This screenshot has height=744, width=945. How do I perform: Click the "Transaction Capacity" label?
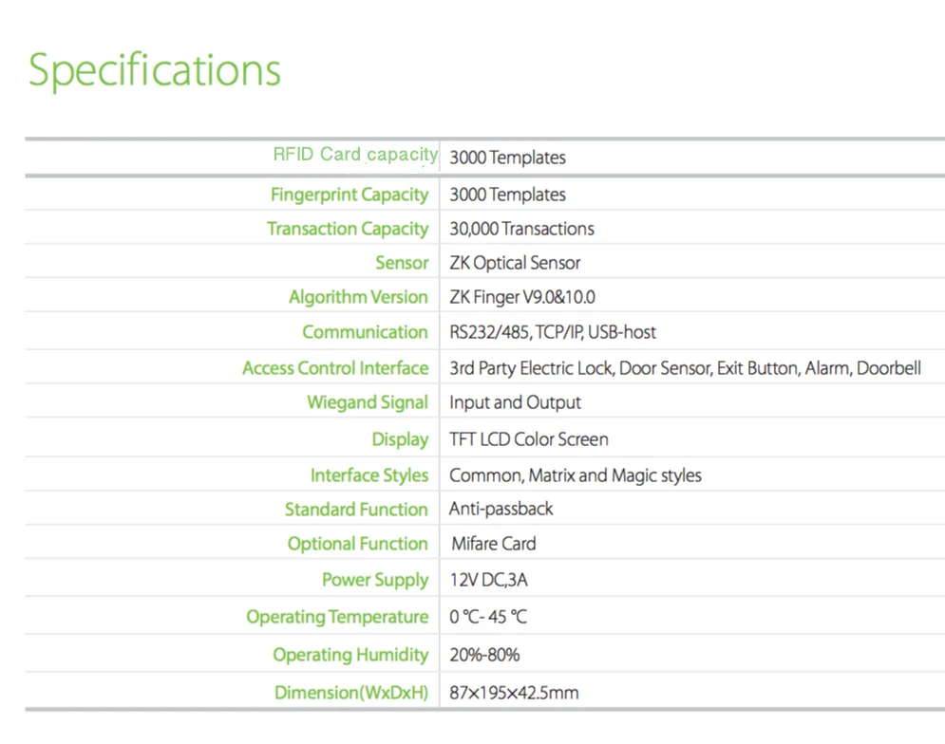tap(348, 229)
